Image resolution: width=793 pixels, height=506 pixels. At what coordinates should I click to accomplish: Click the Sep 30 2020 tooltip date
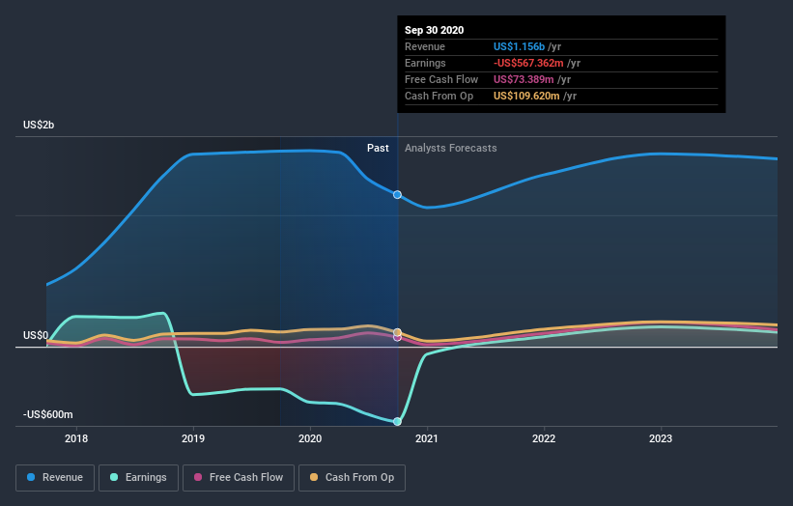pos(434,30)
